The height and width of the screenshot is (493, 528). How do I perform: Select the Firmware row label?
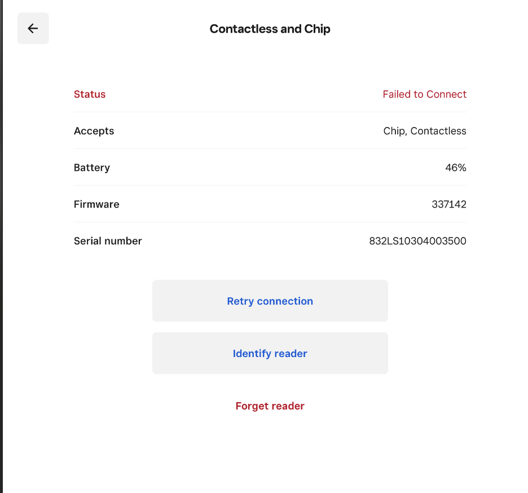96,204
